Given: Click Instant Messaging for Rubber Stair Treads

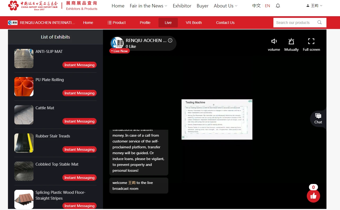Looking at the screenshot, I should click(79, 149).
